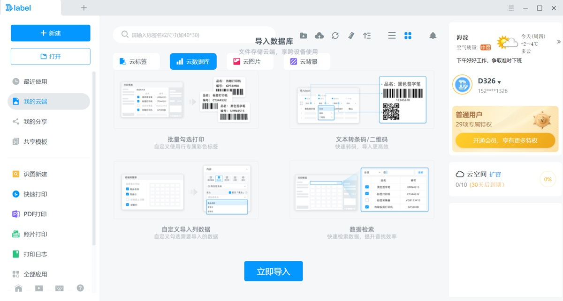Click the 立即导入 button

coord(274,271)
